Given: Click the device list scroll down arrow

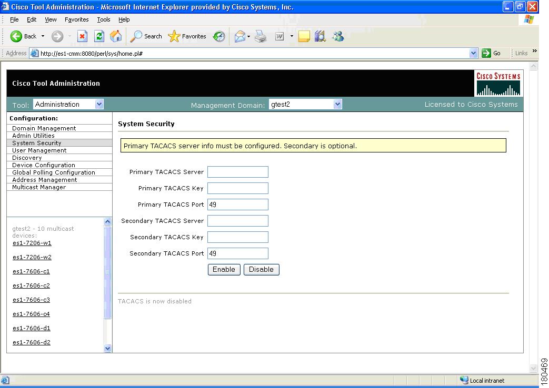Looking at the screenshot, I should click(x=107, y=348).
